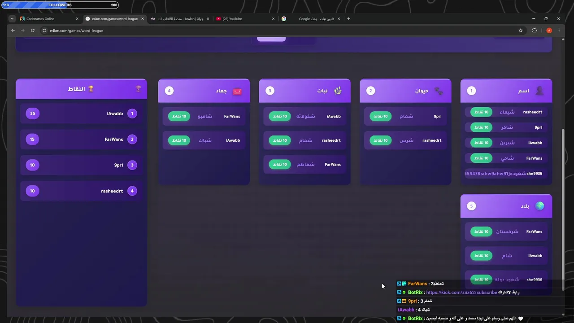574x323 pixels.
Task: Open the Chrome extensions puzzle icon
Action: (x=535, y=31)
